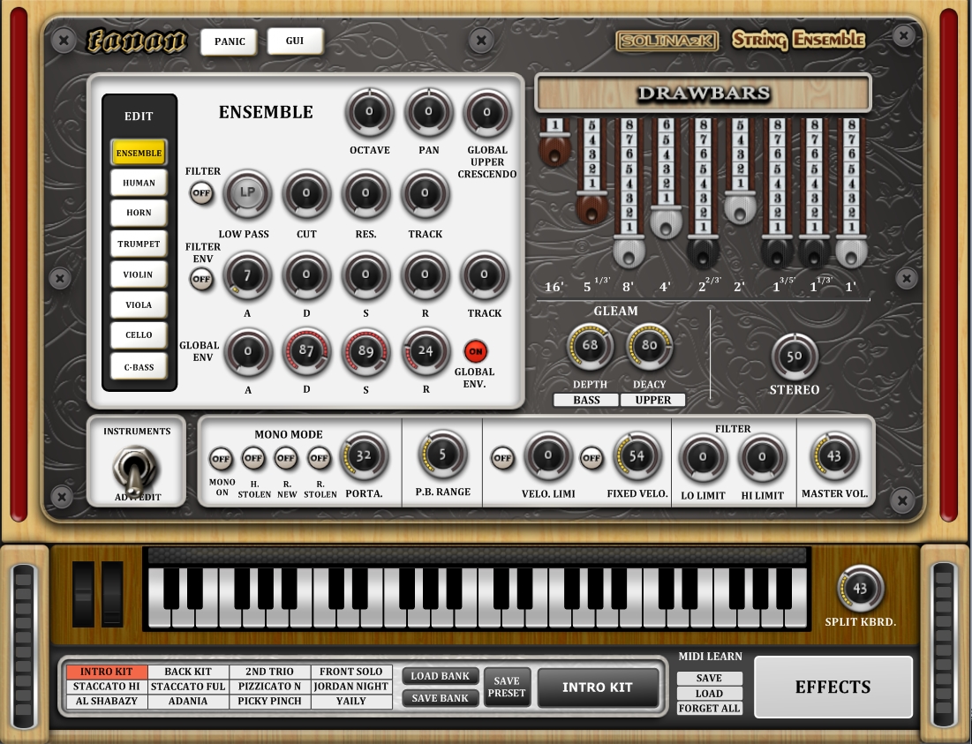
Task: Click the Pan knob
Action: point(428,113)
